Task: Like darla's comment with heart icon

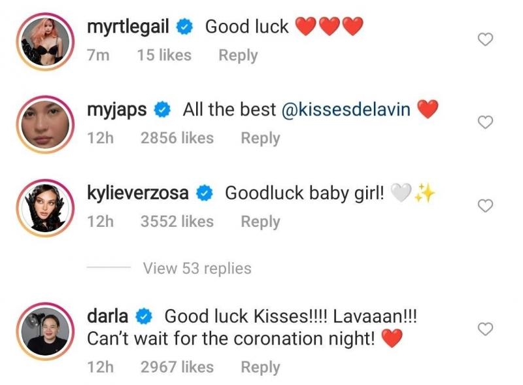Action: coord(485,329)
